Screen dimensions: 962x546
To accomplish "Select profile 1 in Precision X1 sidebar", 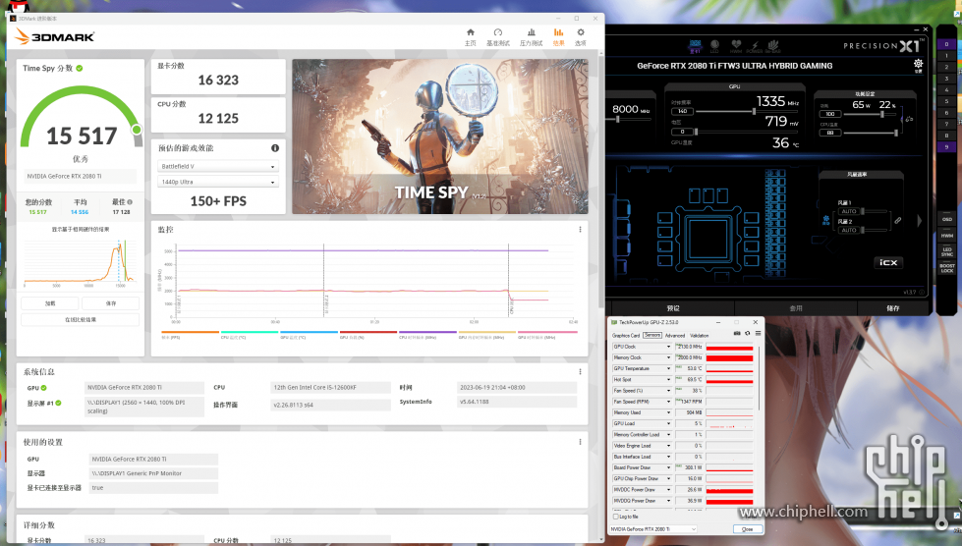I will pyautogui.click(x=946, y=56).
